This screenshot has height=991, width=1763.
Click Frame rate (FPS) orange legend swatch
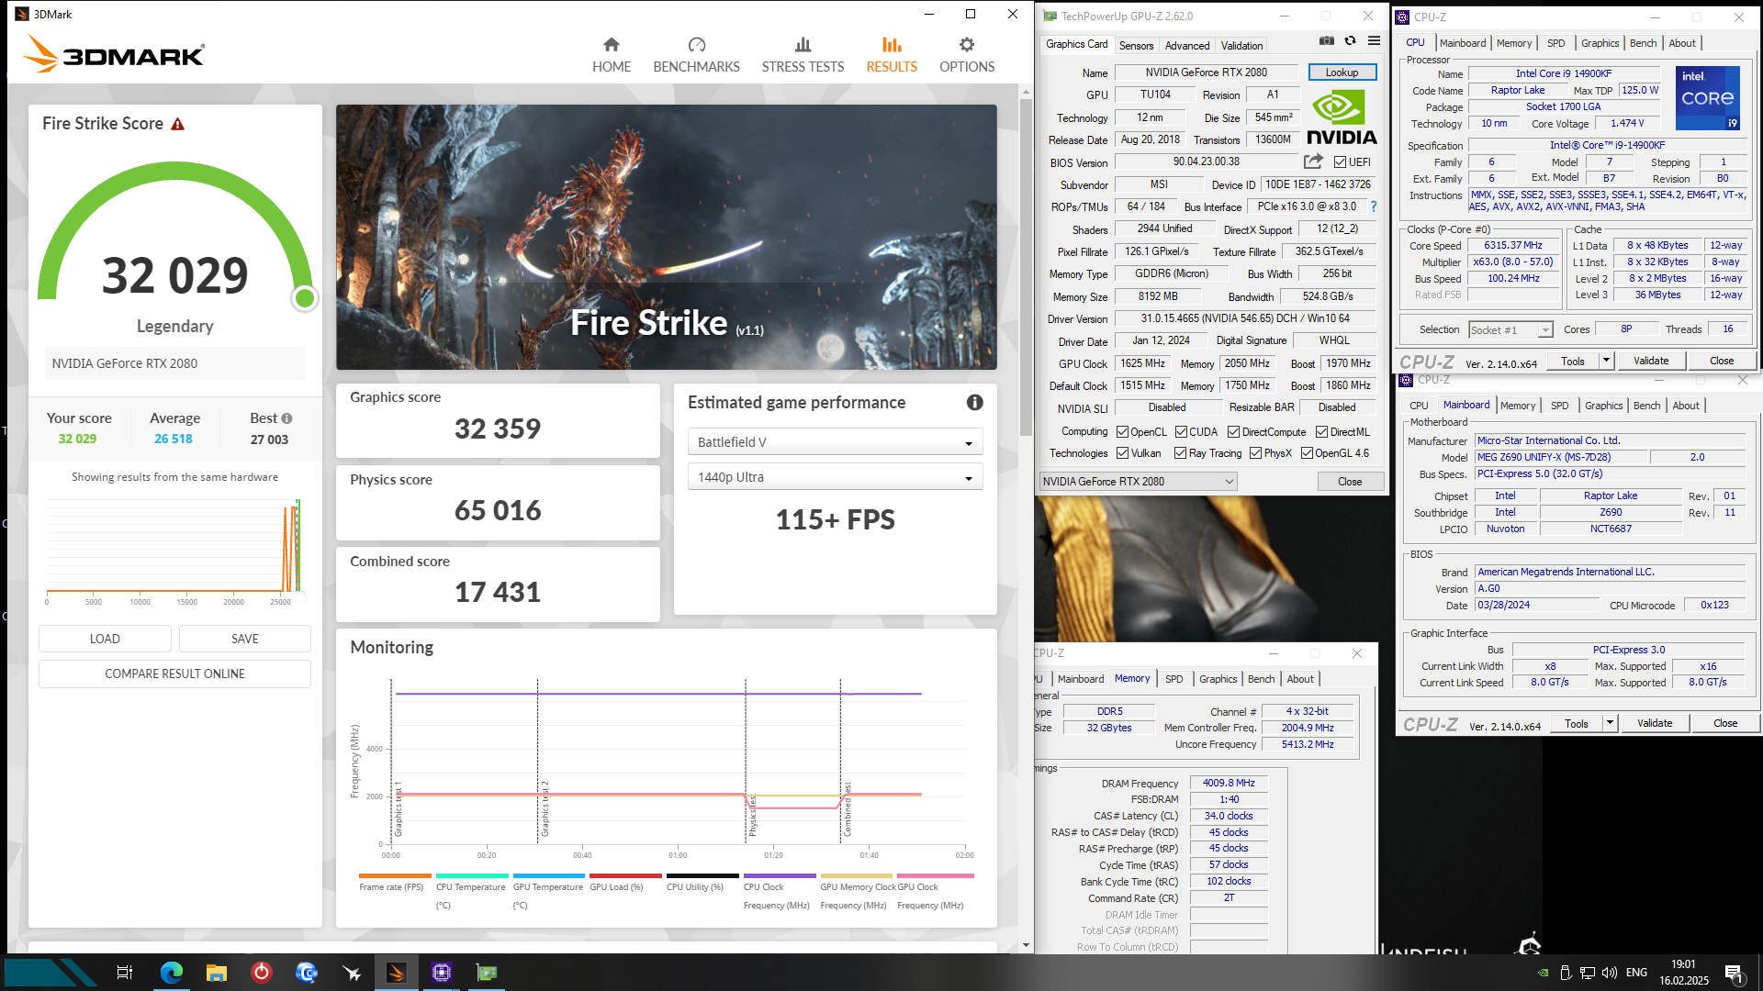(x=395, y=875)
